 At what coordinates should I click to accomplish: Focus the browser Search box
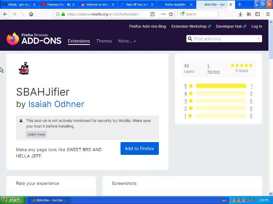198,14
